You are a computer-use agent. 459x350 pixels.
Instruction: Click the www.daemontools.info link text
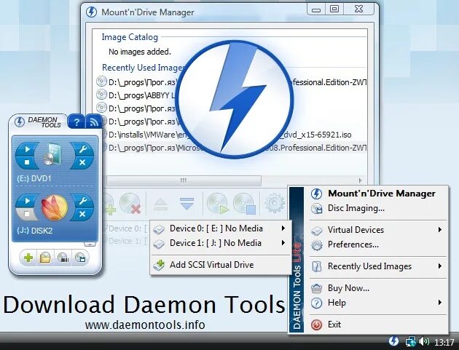point(145,325)
